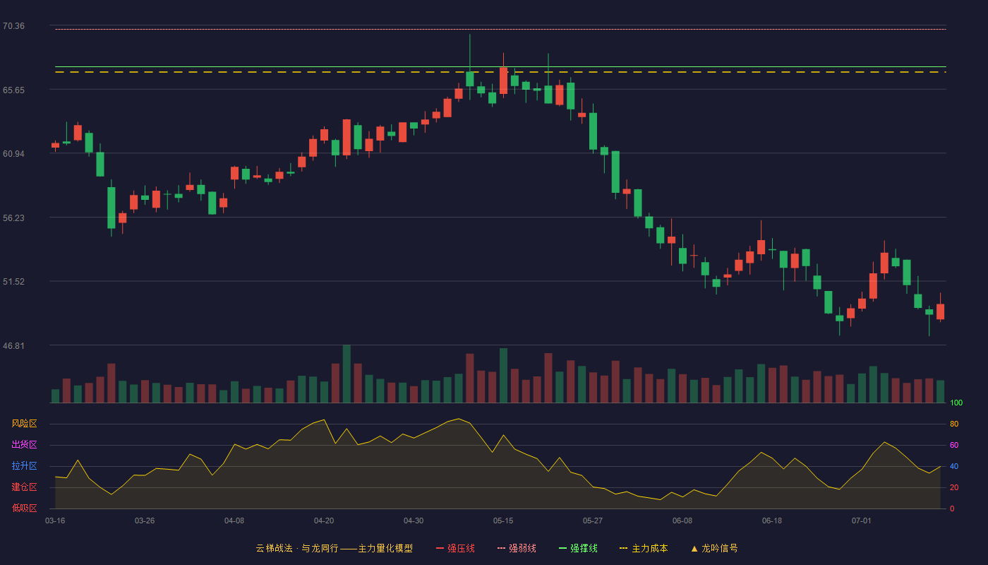
Task: Click the 0 value on indicator scale
Action: [952, 509]
